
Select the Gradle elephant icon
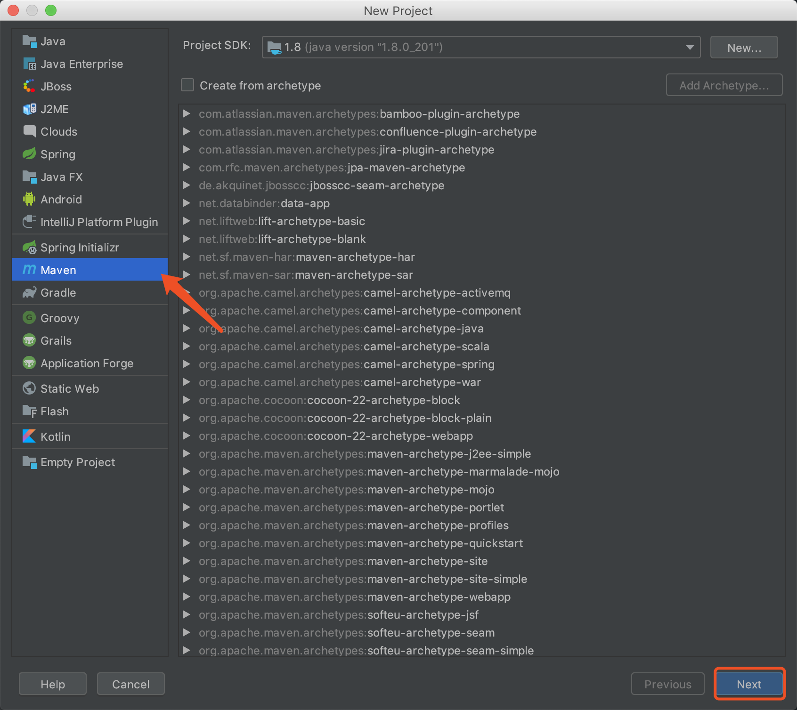29,293
